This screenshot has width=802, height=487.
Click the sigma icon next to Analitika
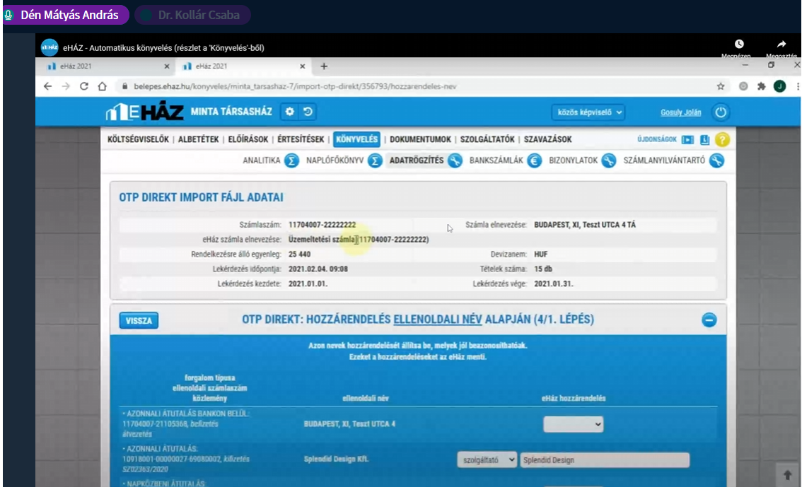coord(291,160)
